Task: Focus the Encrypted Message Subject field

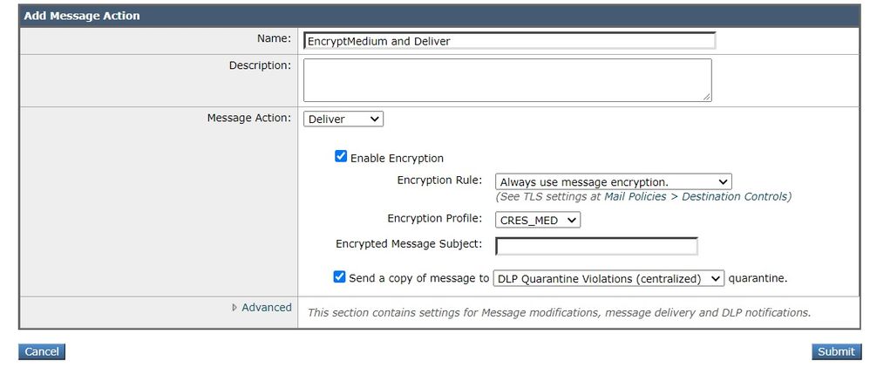Action: click(596, 246)
